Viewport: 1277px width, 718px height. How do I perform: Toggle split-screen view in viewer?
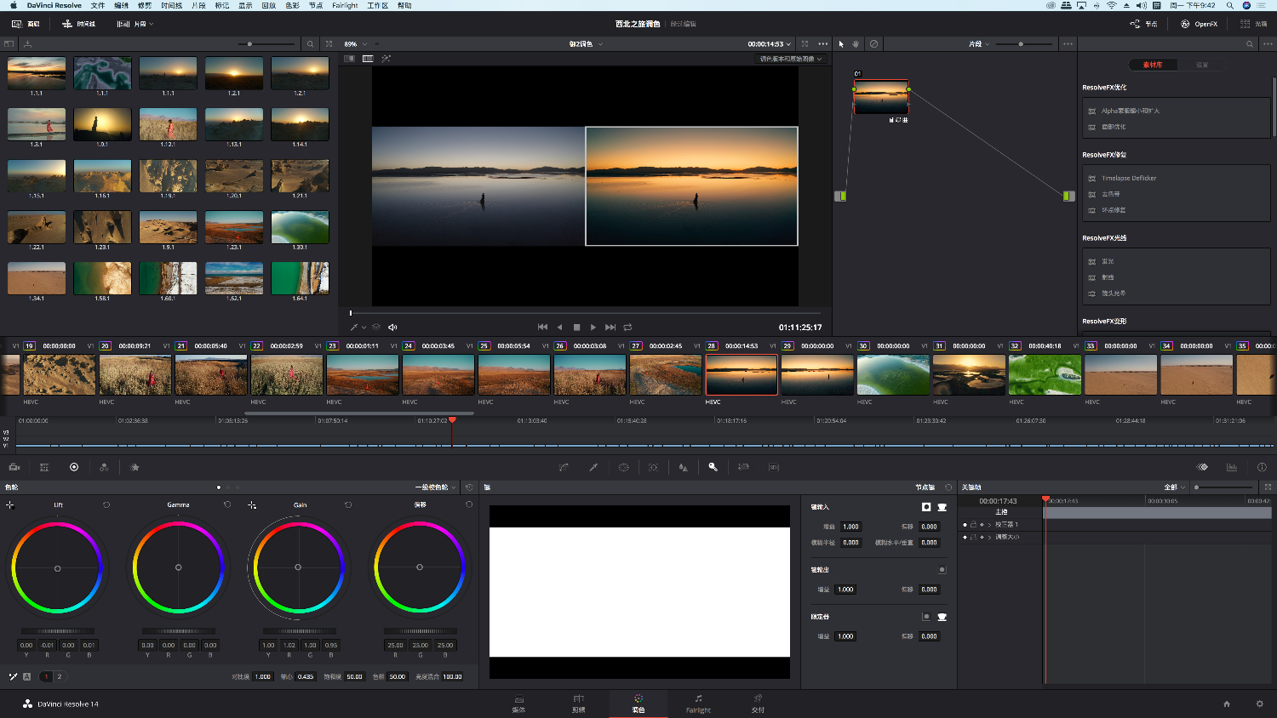tap(368, 59)
